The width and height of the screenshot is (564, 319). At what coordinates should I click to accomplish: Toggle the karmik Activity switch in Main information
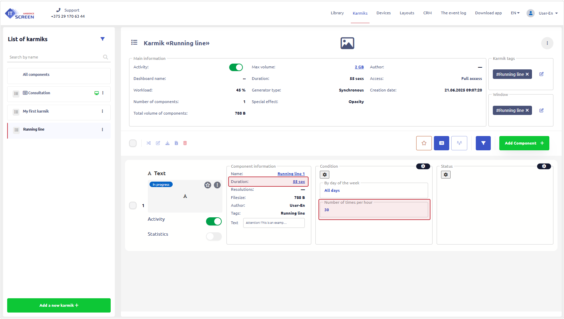point(236,67)
